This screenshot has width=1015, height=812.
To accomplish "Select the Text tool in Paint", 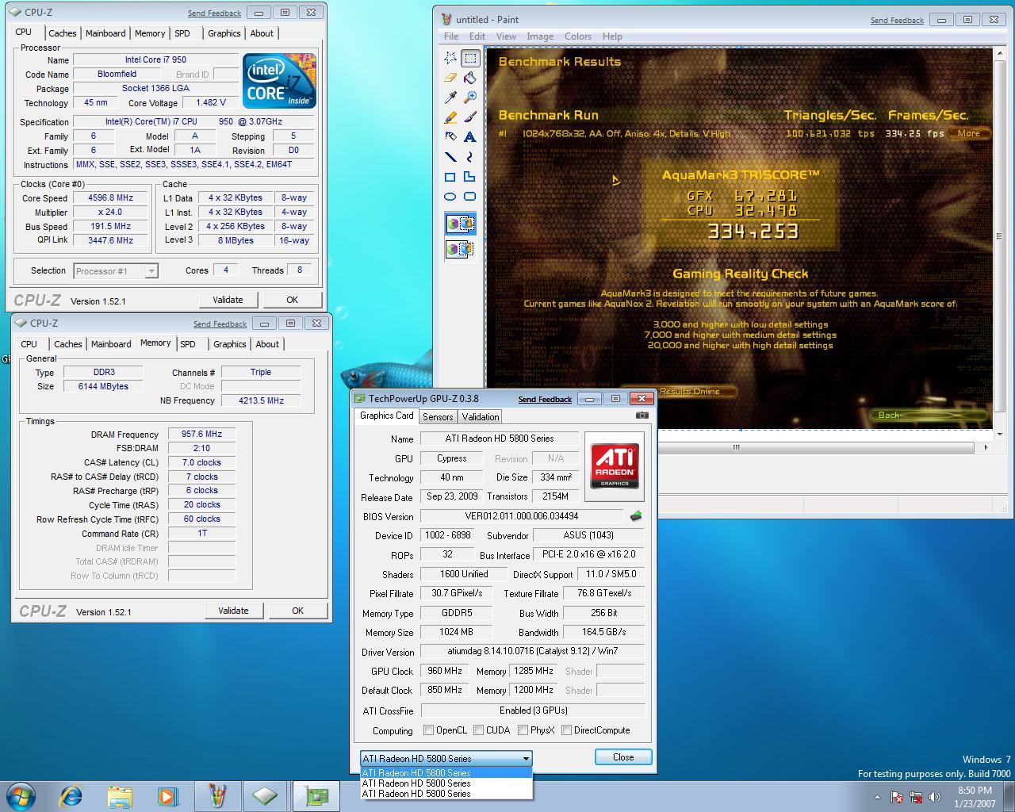I will [x=470, y=137].
